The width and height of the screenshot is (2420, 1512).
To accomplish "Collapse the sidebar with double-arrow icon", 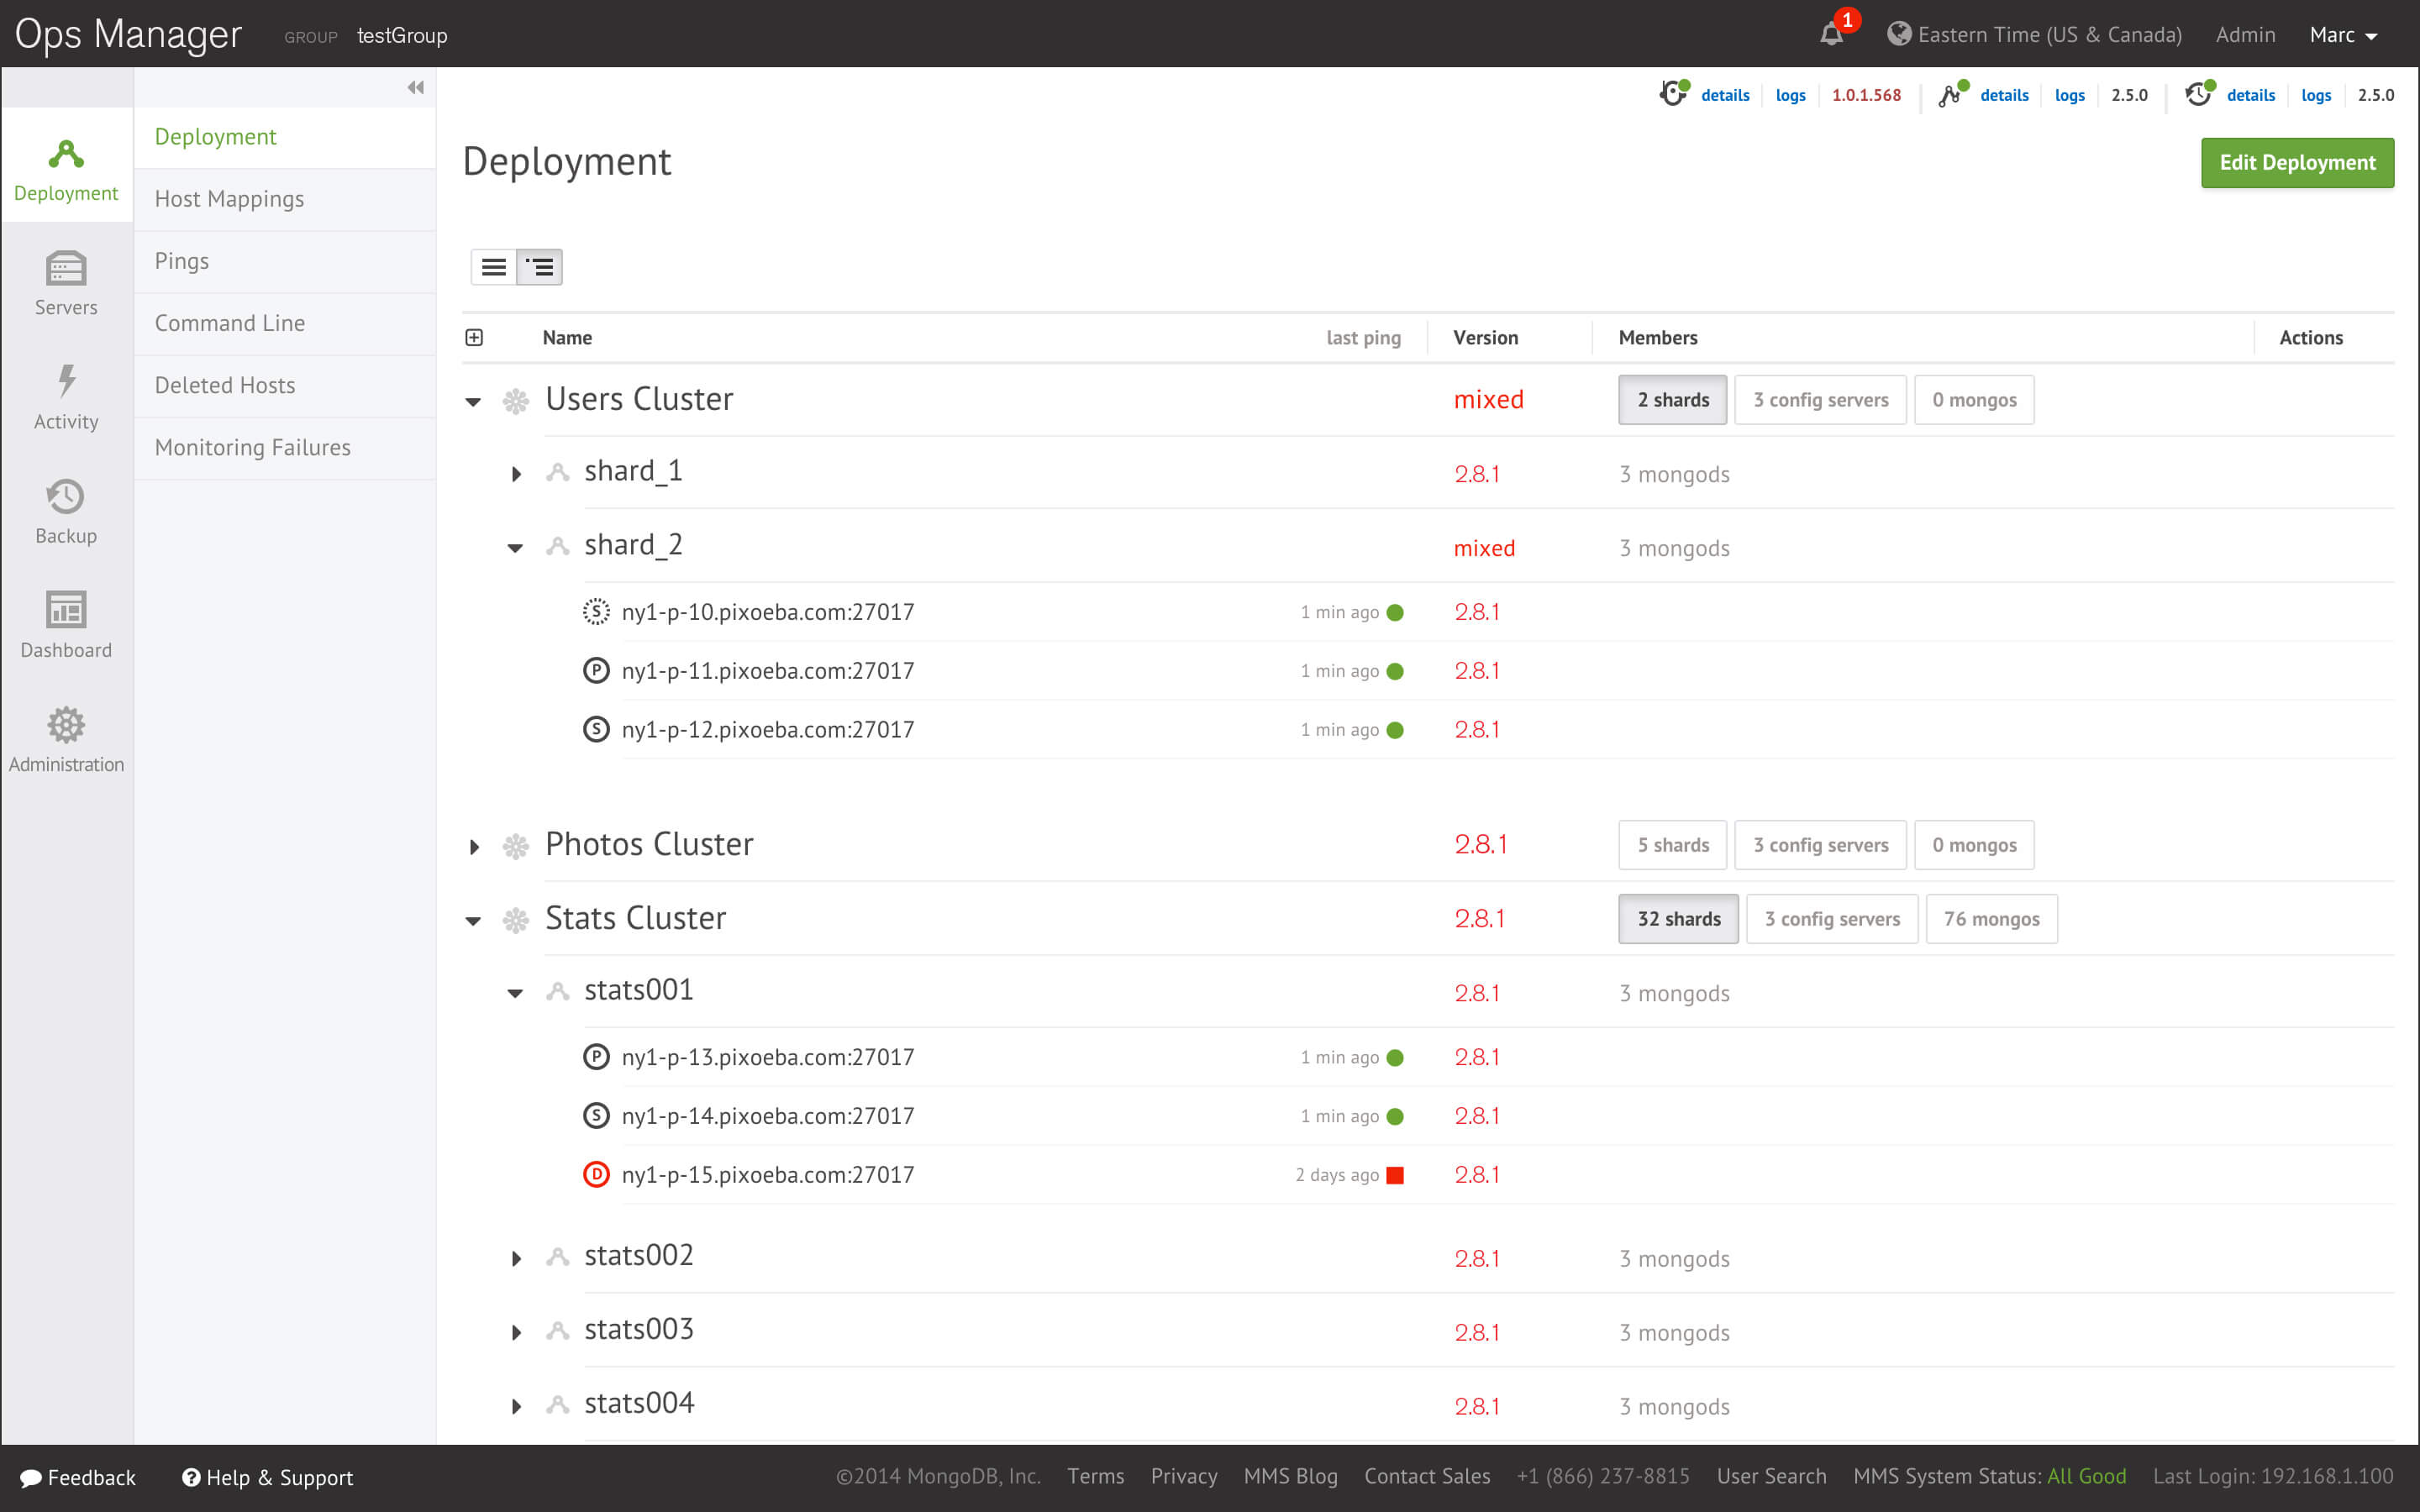I will (x=416, y=88).
